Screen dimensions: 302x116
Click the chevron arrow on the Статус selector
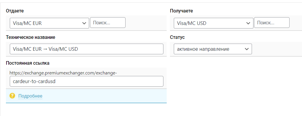[247, 49]
